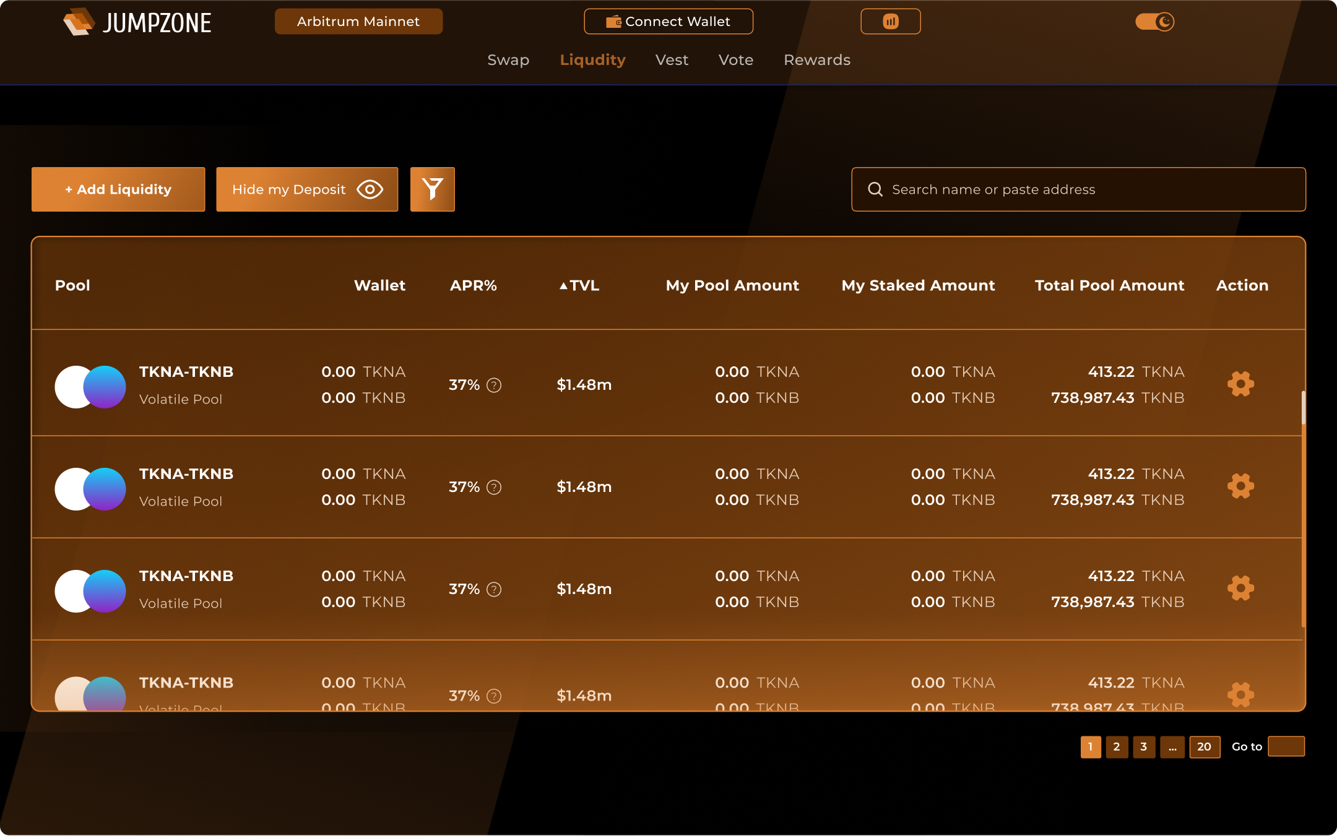Viewport: 1337px width, 836px height.
Task: Open gear settings for first TKNA-TKNB pool
Action: tap(1240, 384)
